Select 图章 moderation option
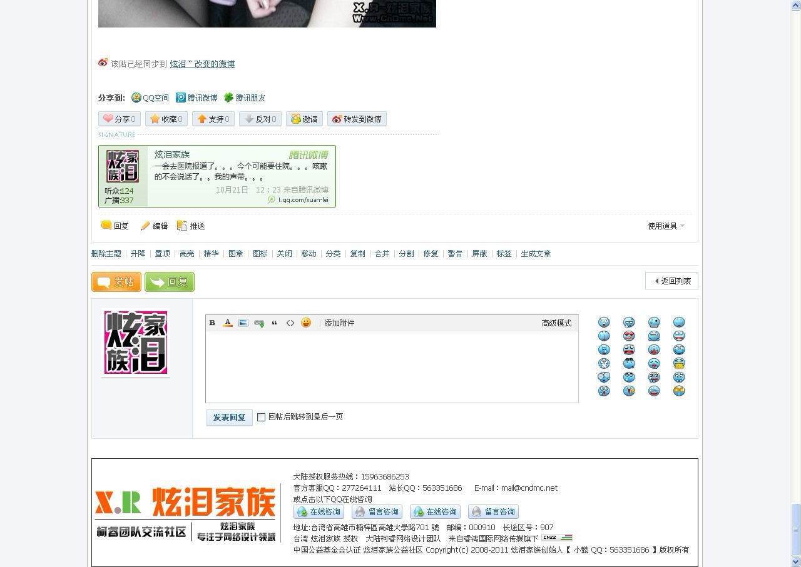 pyautogui.click(x=235, y=254)
